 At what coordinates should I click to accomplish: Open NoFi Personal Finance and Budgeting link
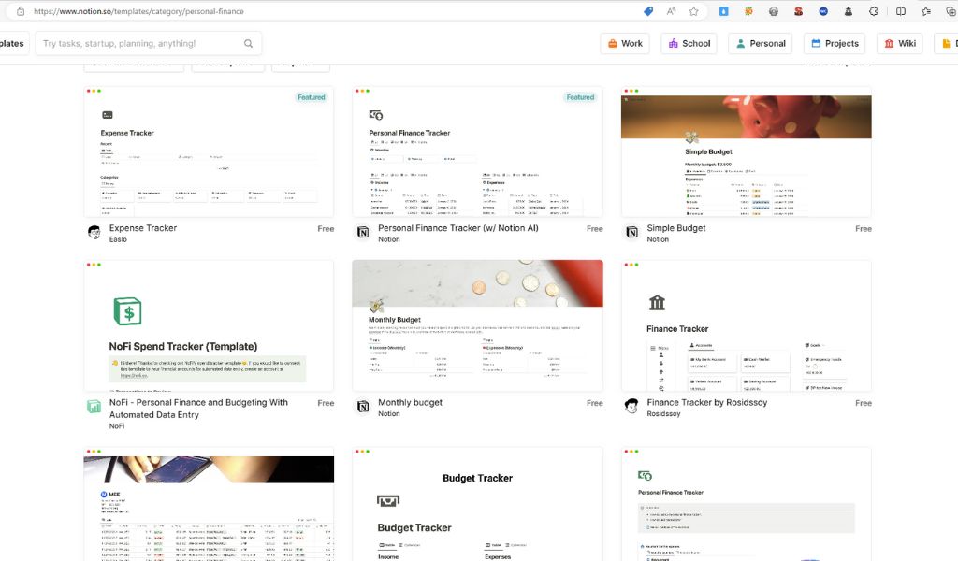click(x=198, y=409)
